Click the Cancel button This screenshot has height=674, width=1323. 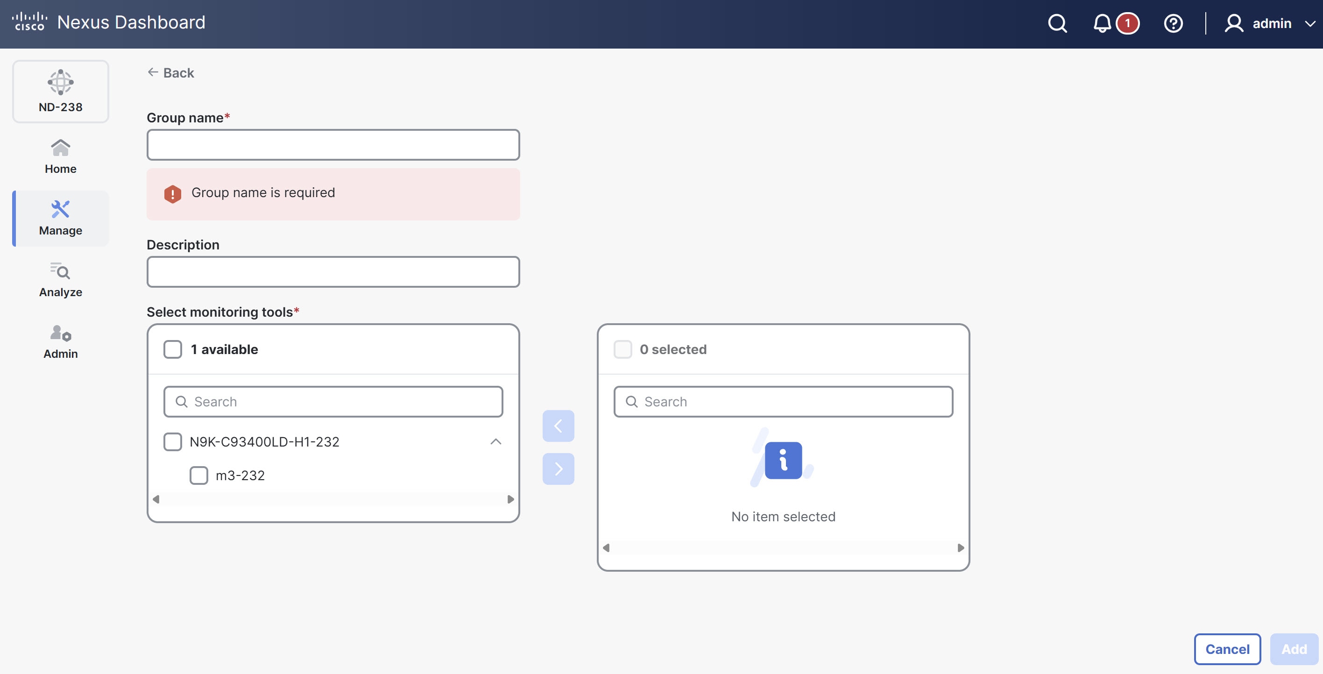1227,649
